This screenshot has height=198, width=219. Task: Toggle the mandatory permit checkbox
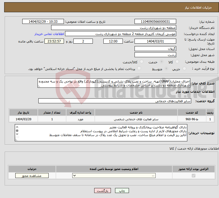(x=193, y=176)
